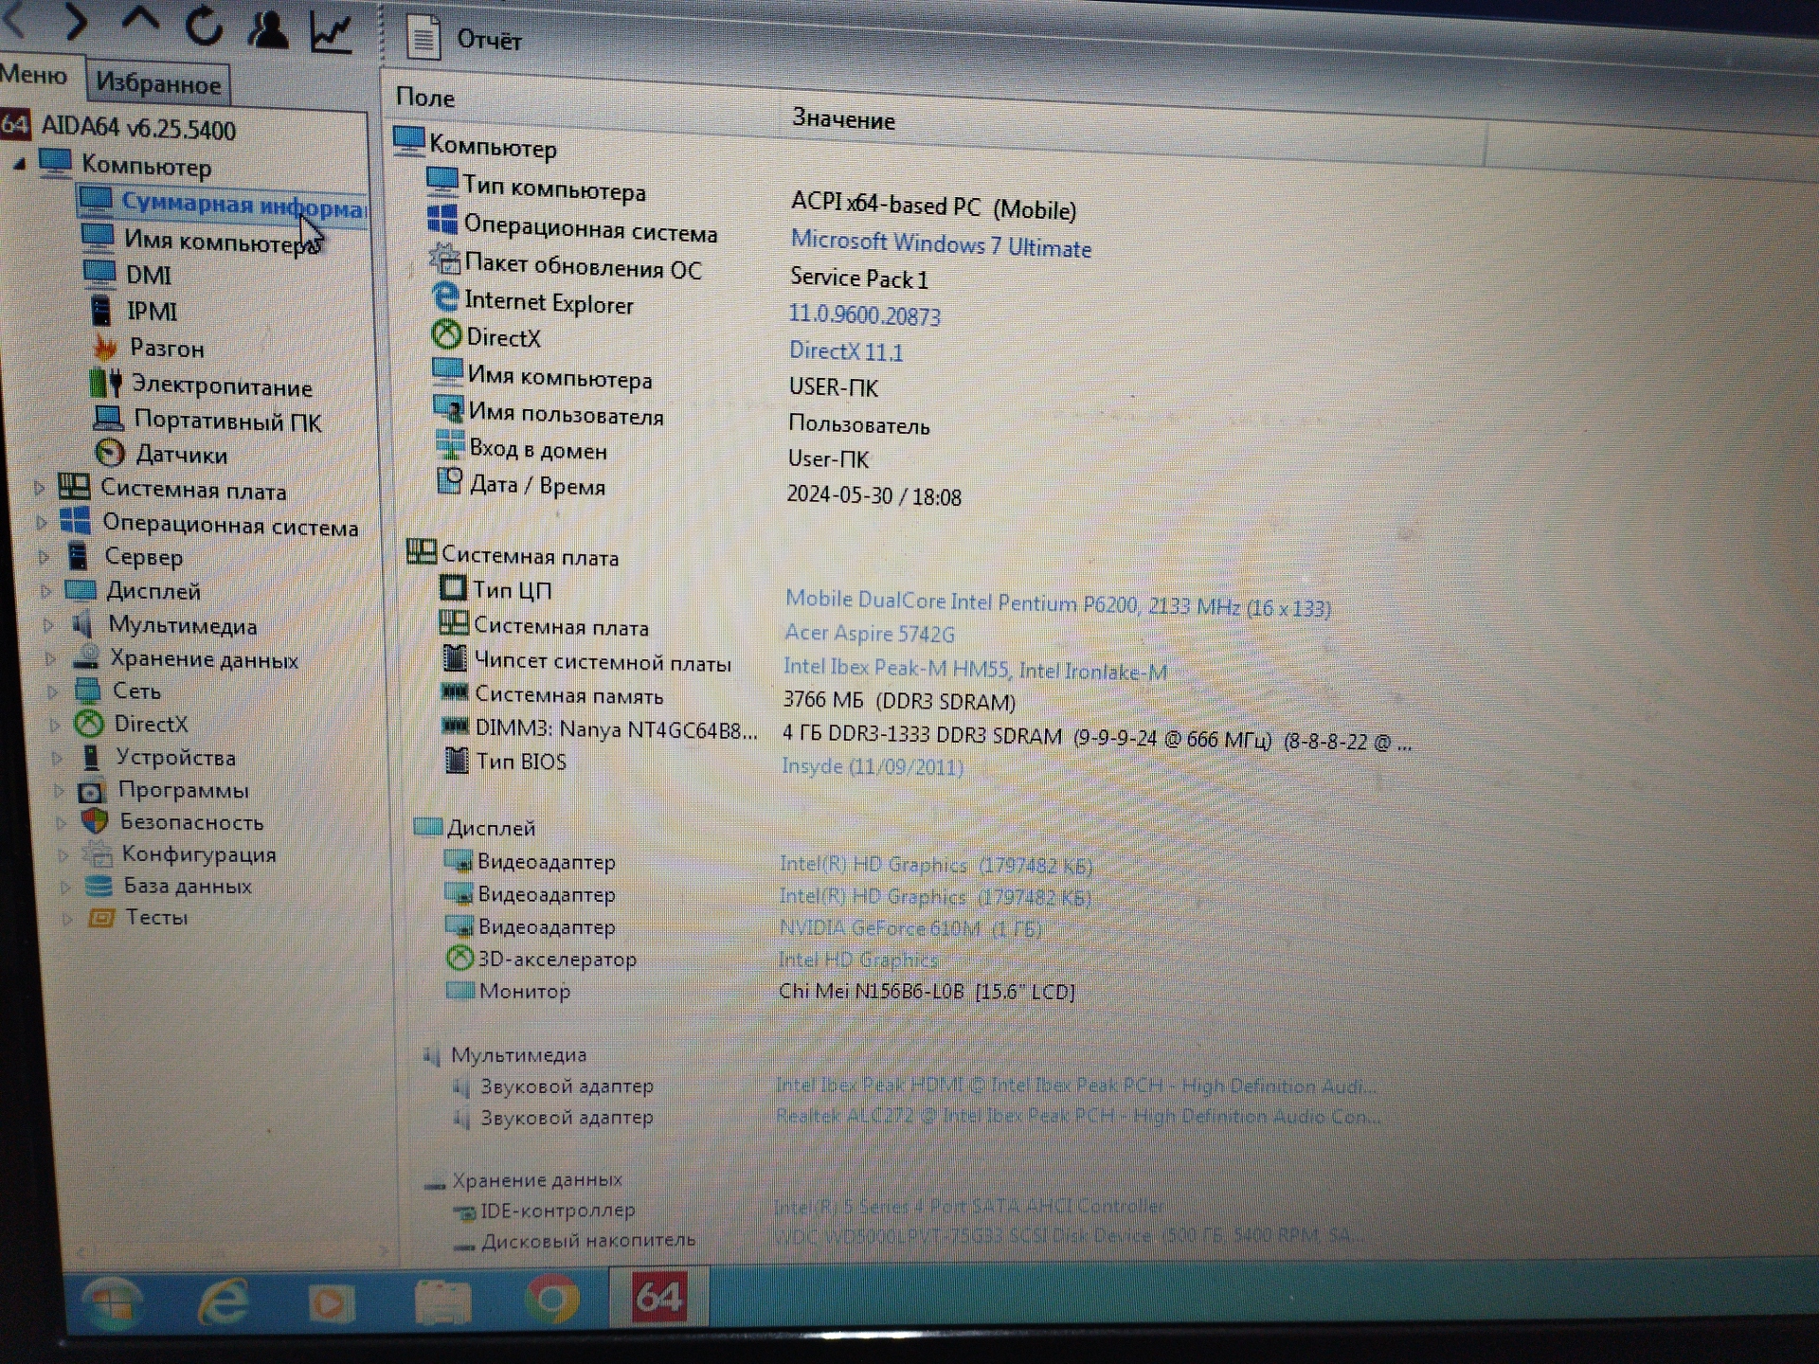
Task: Open the graph chart toolbar icon
Action: coord(333,32)
